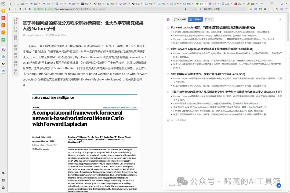
Task: Switch to the 对话 chat tab
Action: [208, 19]
